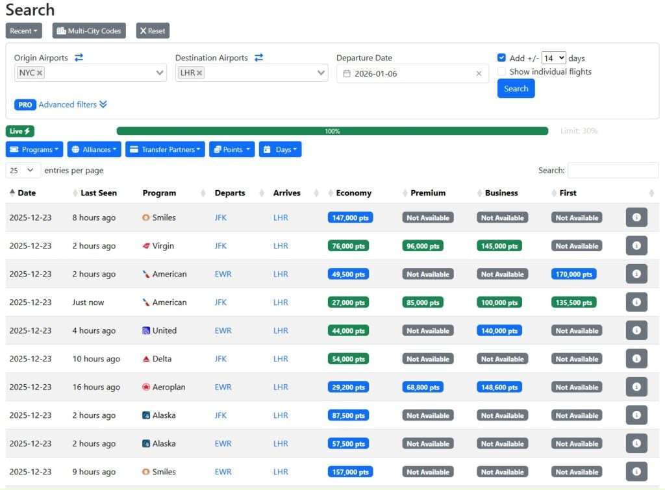This screenshot has width=665, height=490.
Task: Sort by the Business column
Action: (x=501, y=193)
